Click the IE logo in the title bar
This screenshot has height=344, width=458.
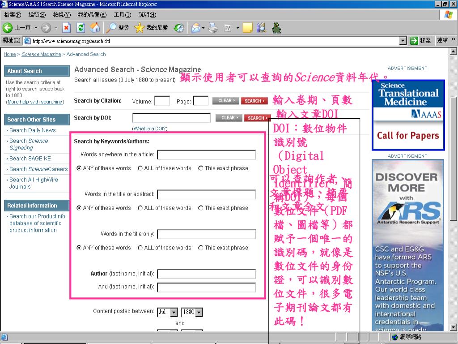[x=4, y=4]
